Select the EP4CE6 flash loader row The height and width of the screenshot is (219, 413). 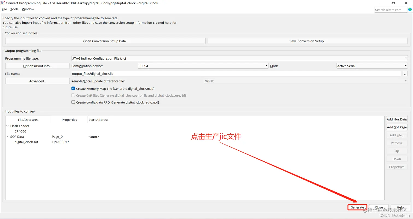(20, 131)
